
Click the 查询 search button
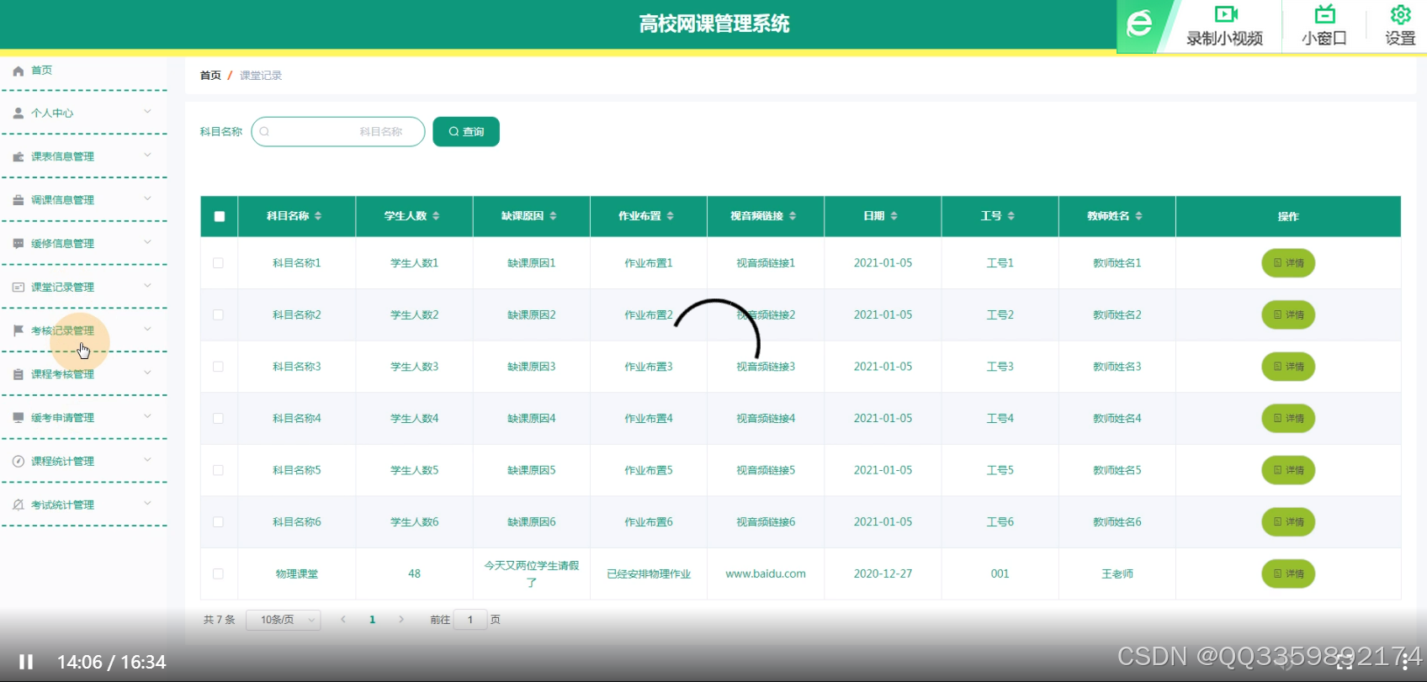tap(466, 131)
